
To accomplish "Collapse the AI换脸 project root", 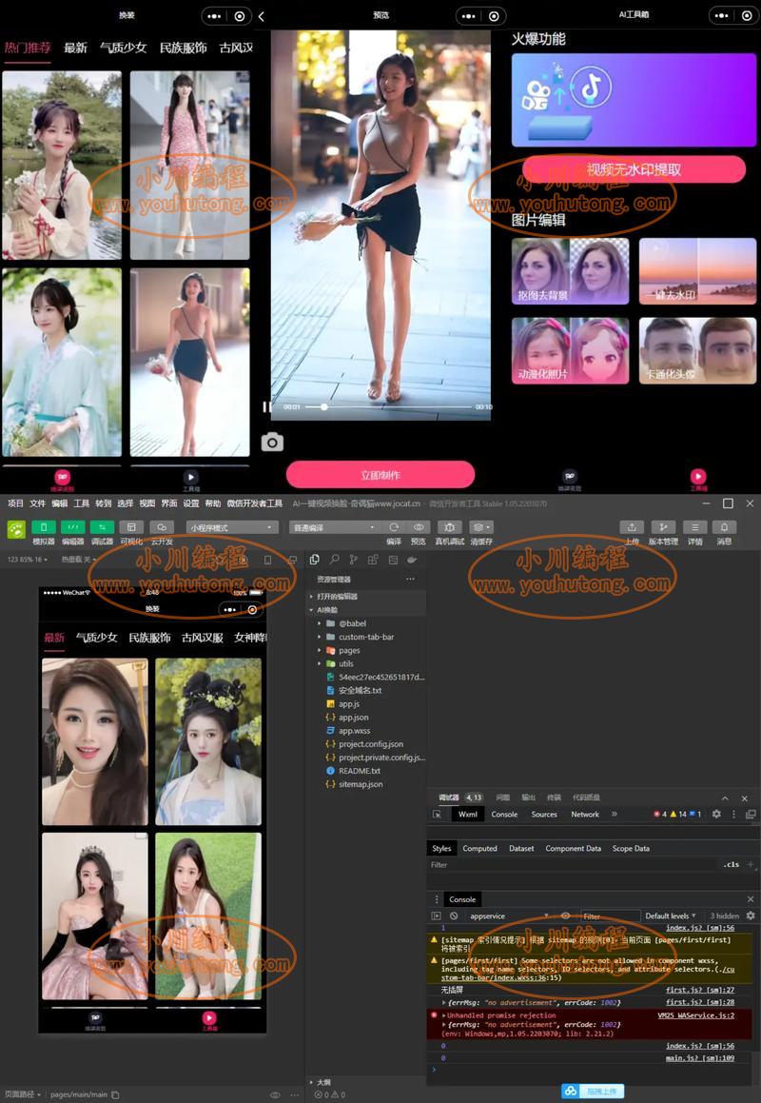I will point(365,609).
